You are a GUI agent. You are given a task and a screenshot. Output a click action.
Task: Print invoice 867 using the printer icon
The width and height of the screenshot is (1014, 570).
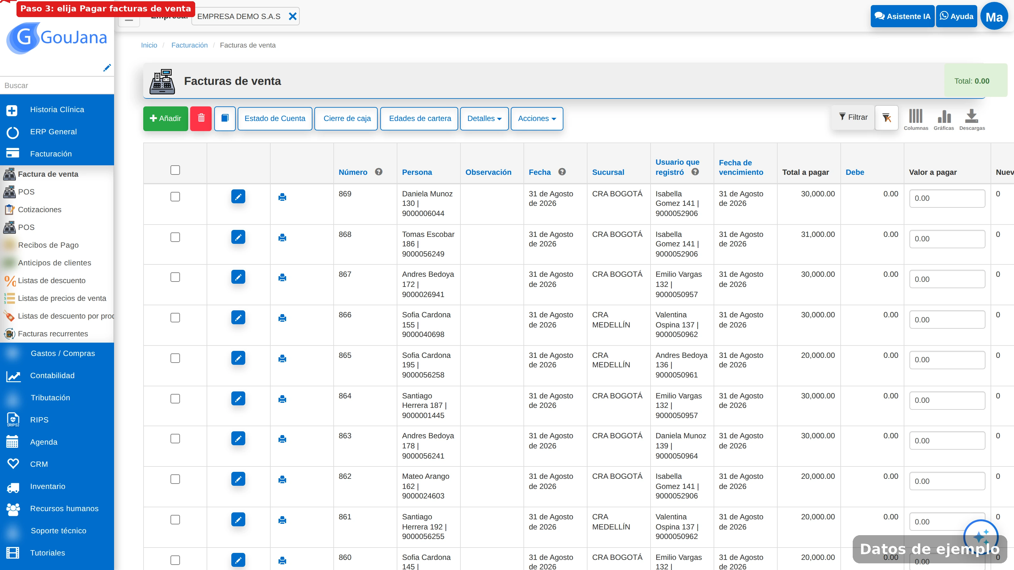click(x=282, y=277)
